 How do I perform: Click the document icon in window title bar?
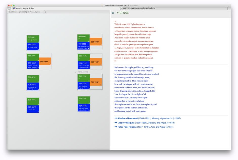click(102, 5)
